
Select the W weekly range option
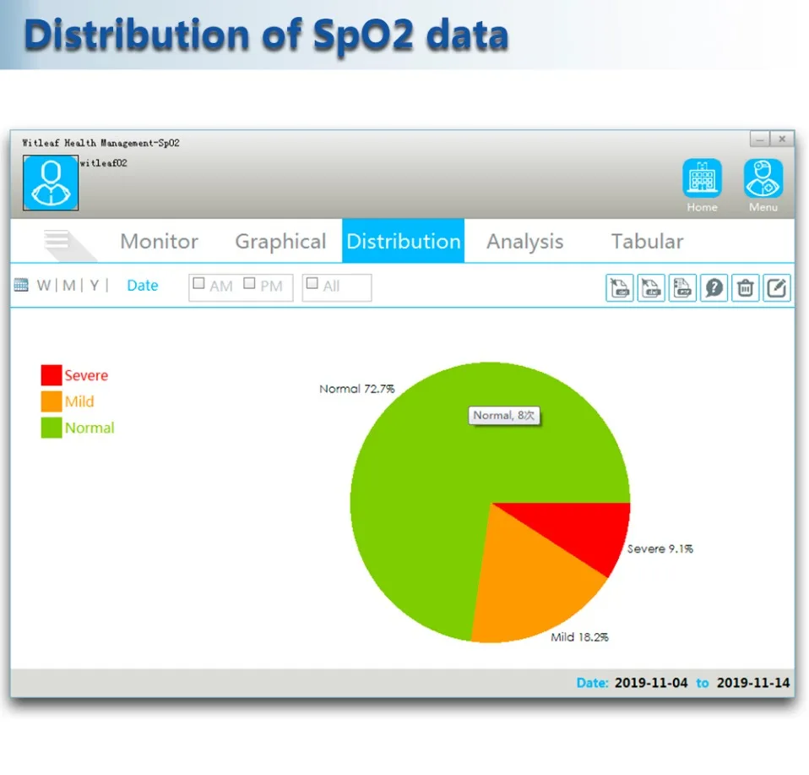pos(43,286)
